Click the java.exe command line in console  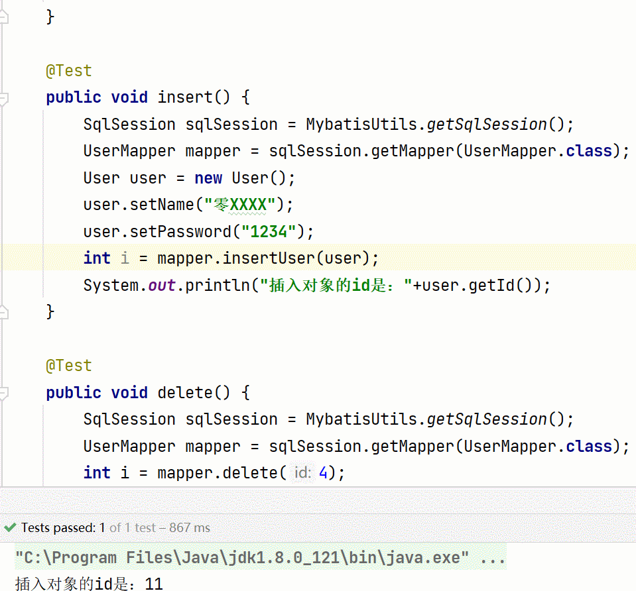261,558
